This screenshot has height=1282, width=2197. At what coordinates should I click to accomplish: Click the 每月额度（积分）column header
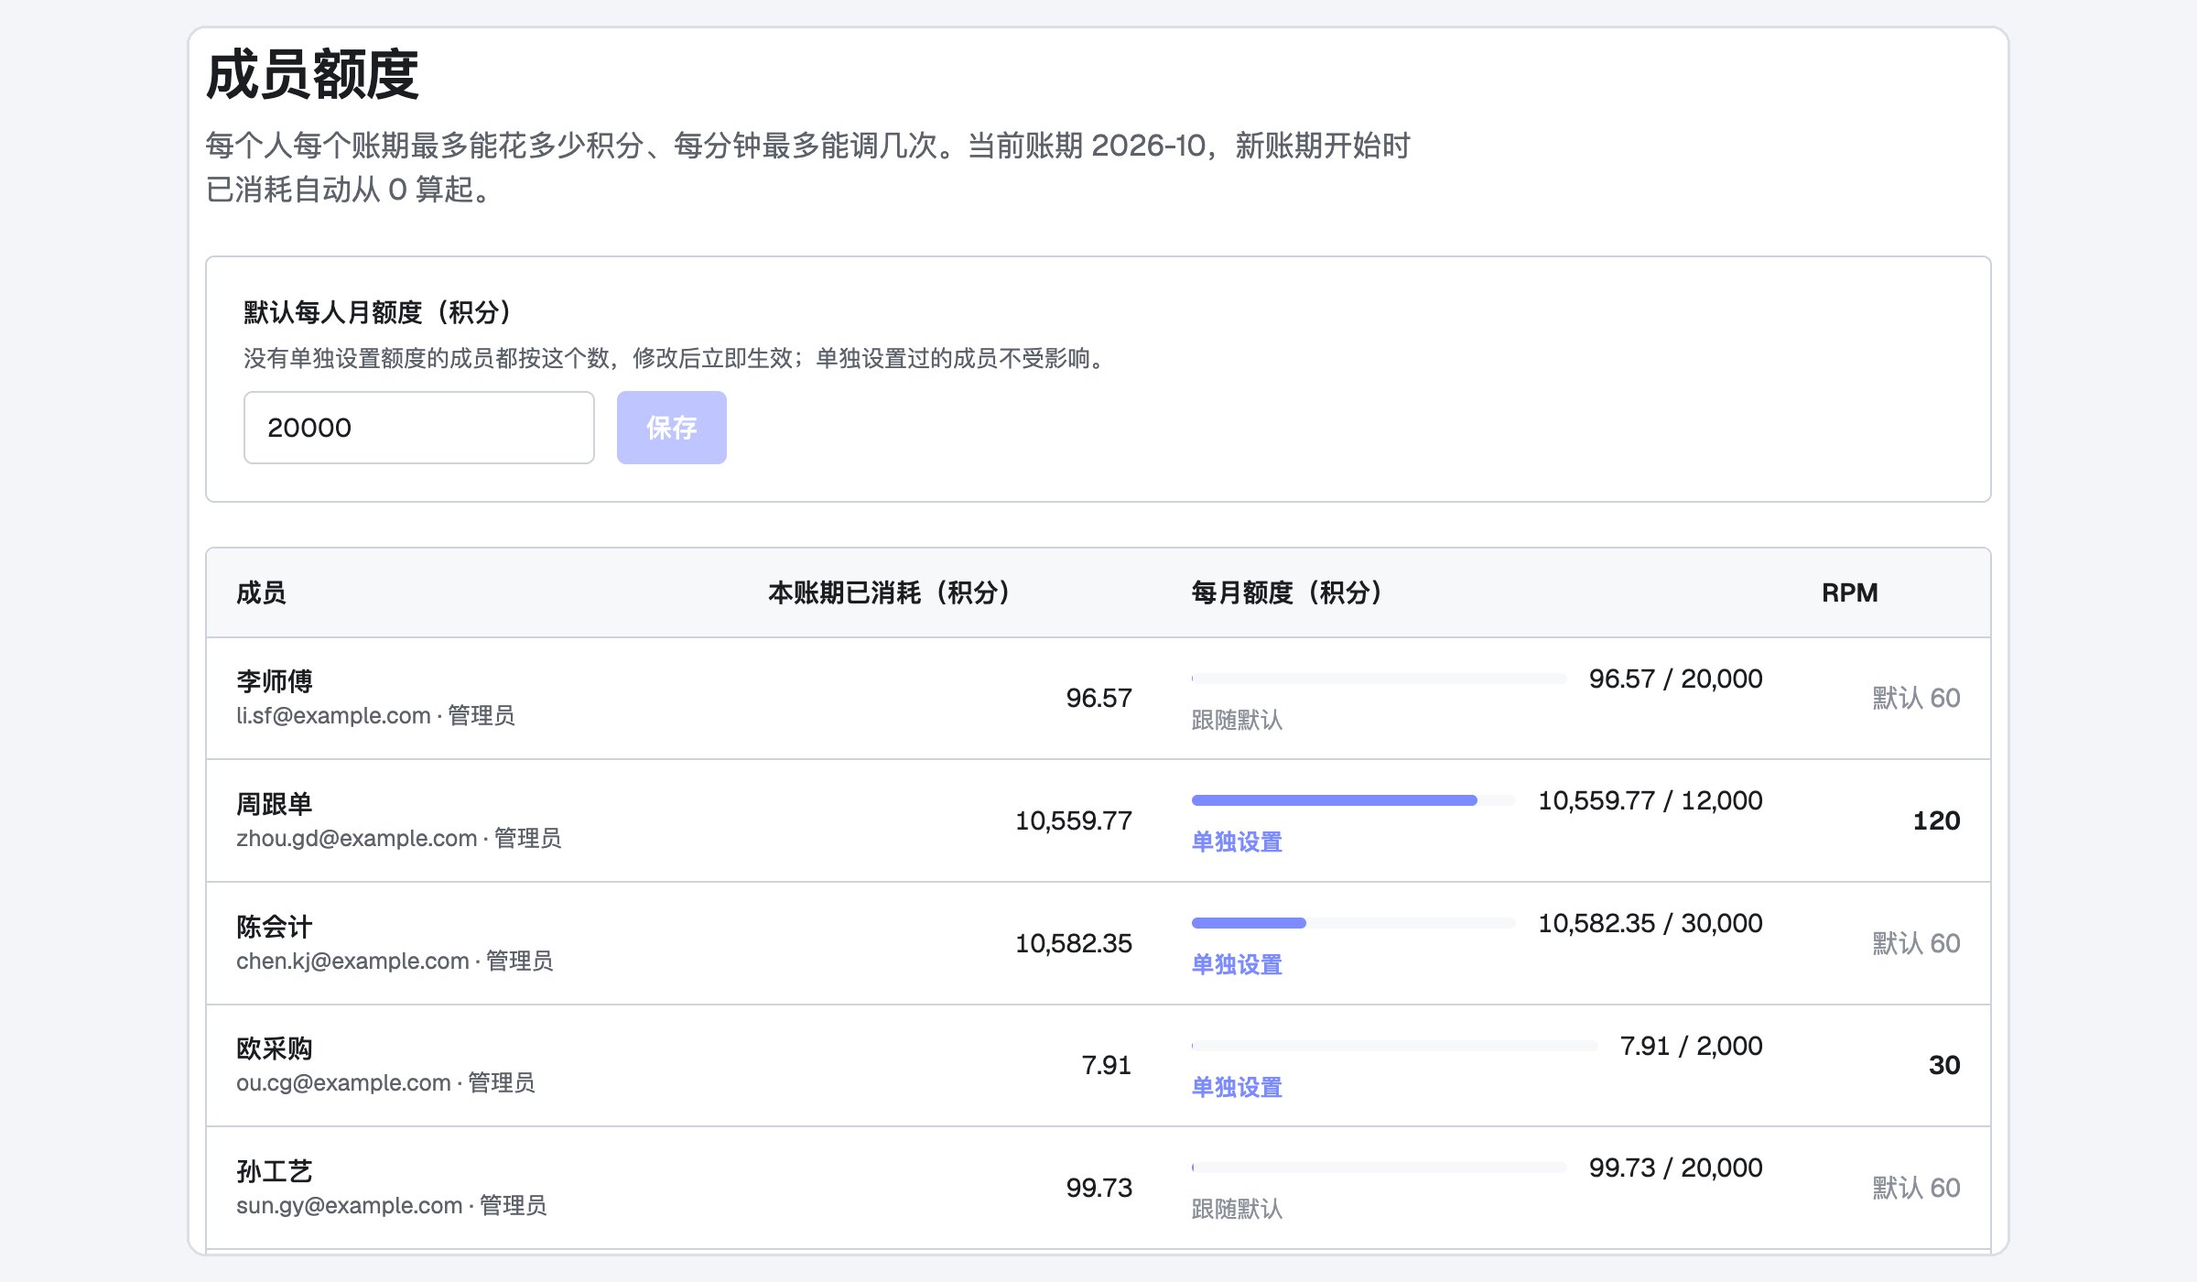(x=1287, y=593)
